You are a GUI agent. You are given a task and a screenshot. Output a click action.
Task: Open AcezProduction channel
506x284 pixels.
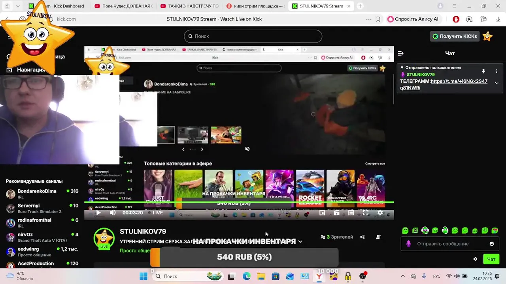pyautogui.click(x=42, y=265)
